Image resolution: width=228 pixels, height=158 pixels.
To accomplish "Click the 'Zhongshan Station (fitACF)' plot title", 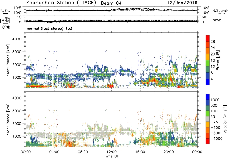I will (x=61, y=3).
